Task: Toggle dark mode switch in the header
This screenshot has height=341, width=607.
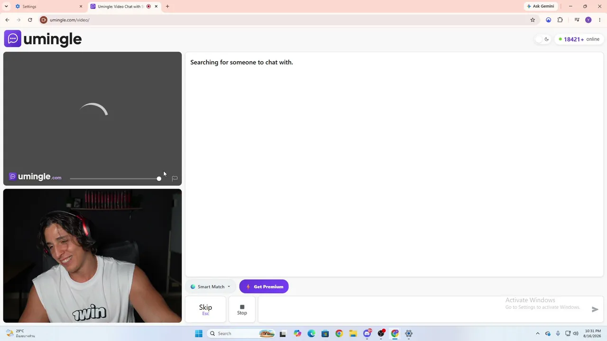Action: coord(543,39)
